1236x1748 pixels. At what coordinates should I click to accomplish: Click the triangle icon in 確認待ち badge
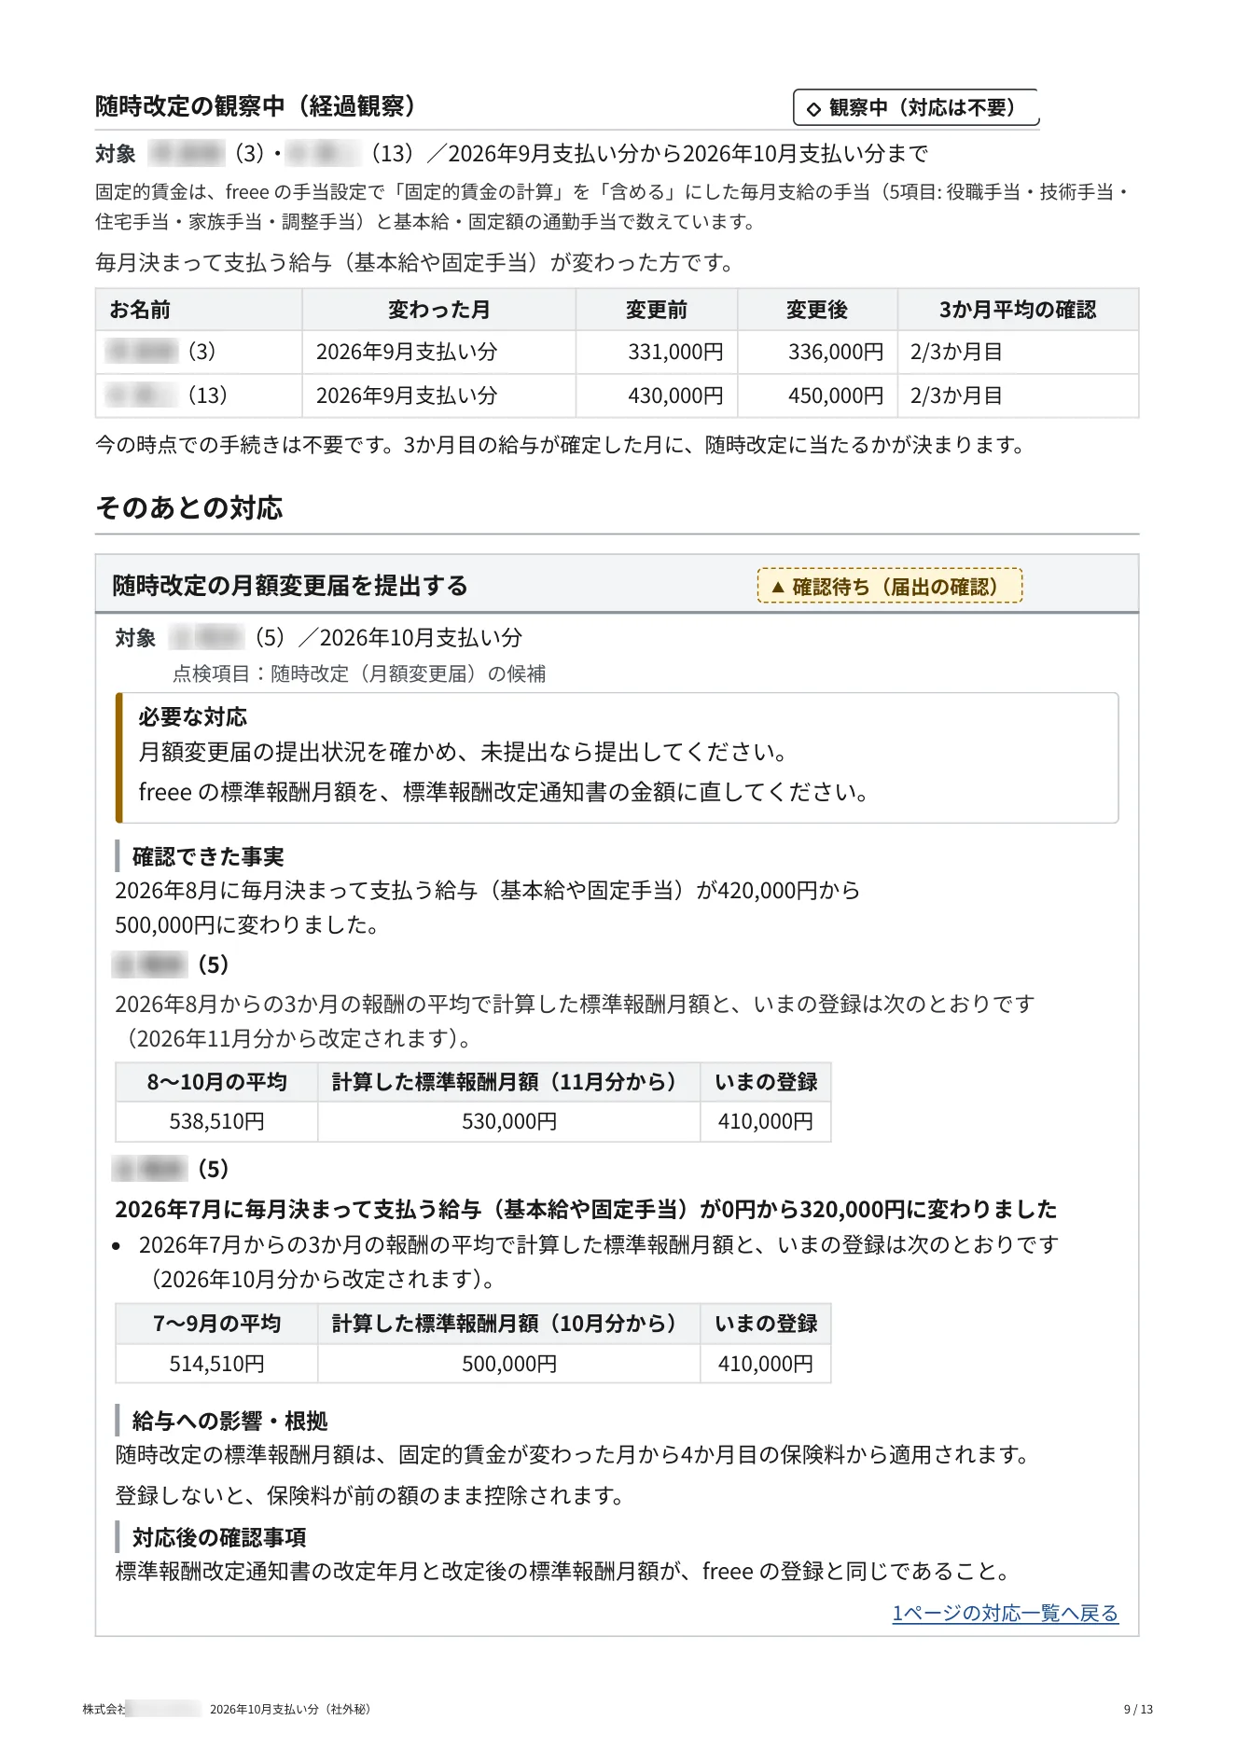[778, 587]
